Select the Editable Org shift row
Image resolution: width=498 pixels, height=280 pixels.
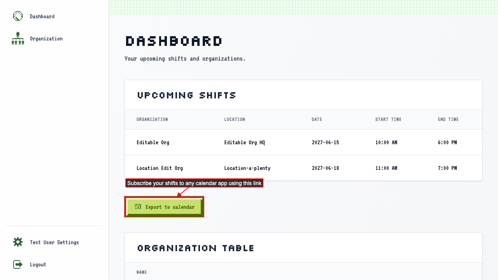[x=303, y=142]
